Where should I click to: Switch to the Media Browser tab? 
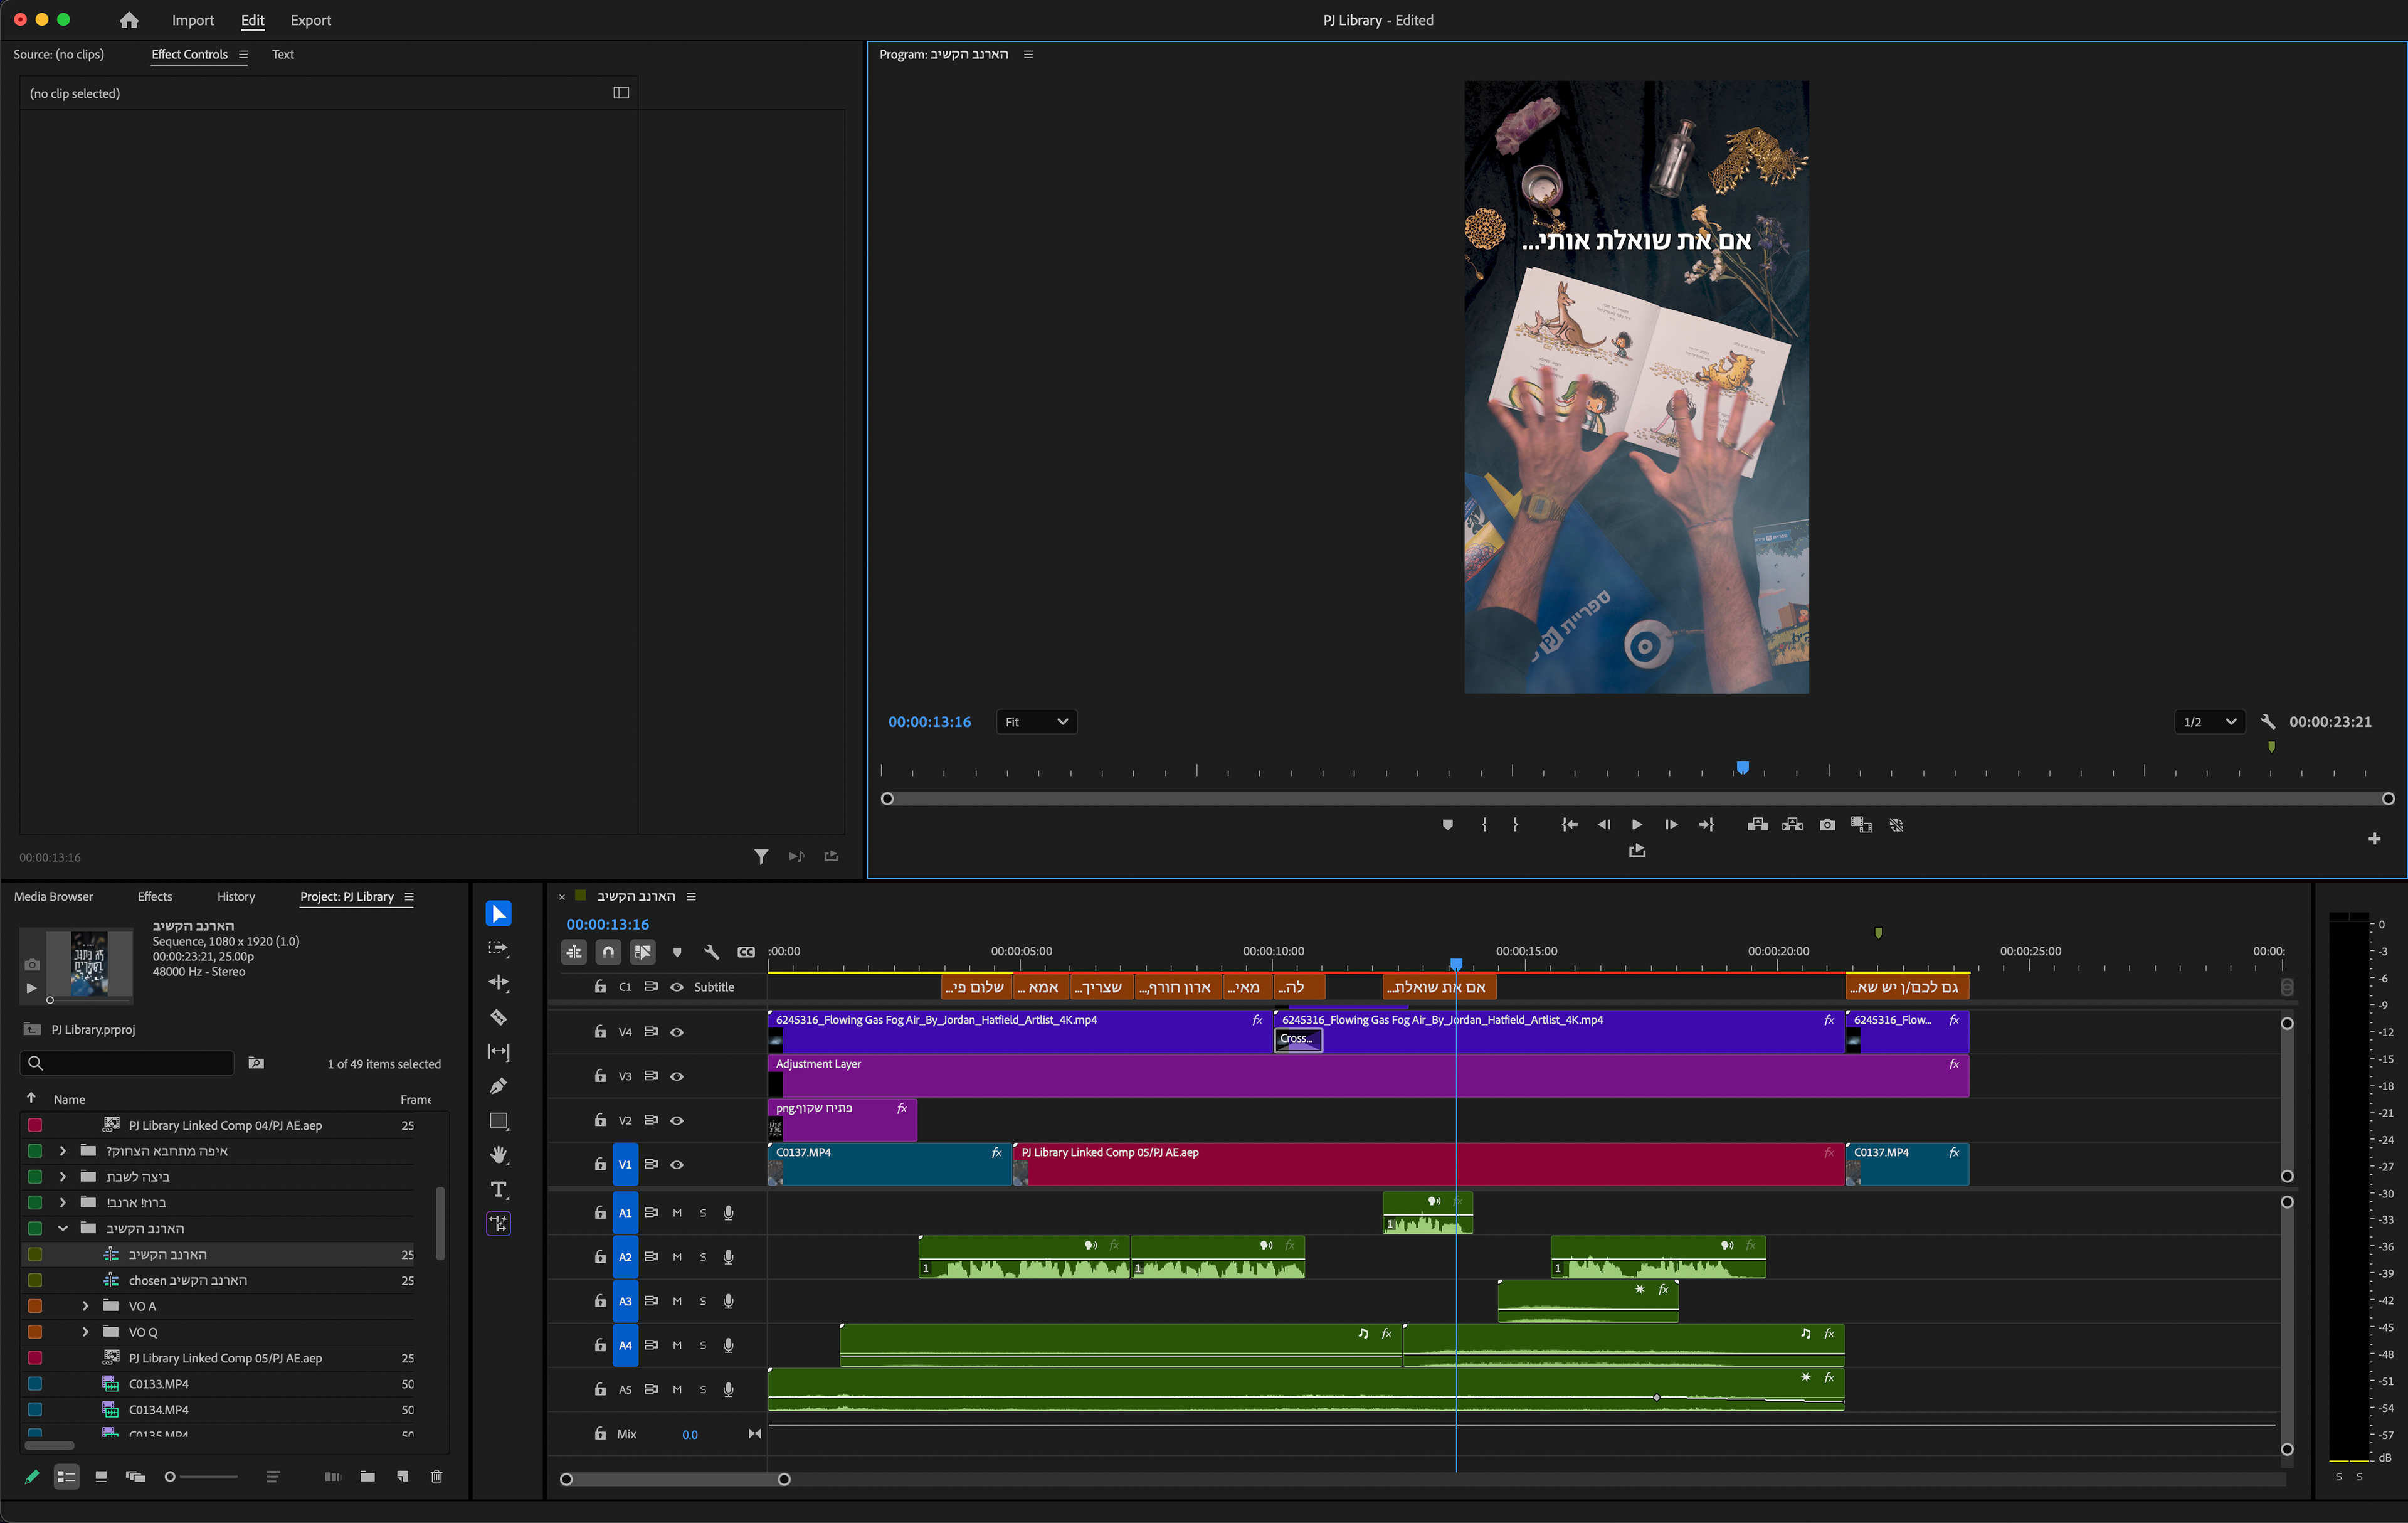click(x=53, y=897)
